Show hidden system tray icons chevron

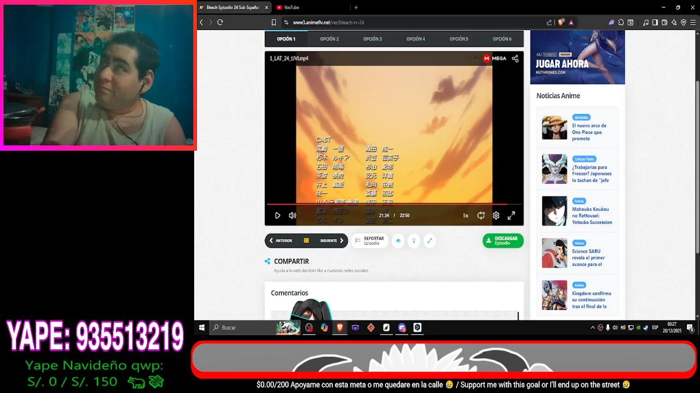[x=593, y=327]
